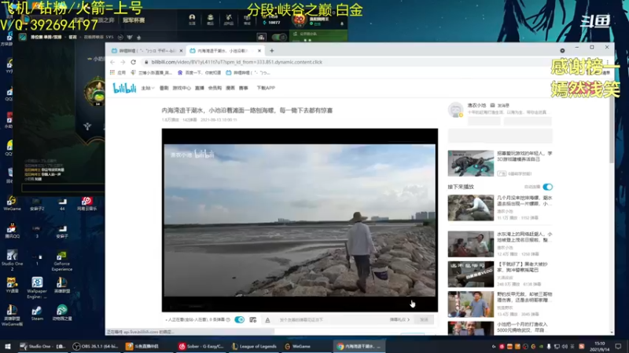Screen dimensions: 629x353
Task: Open the notification center icon in the taskbar
Action: 618,346
